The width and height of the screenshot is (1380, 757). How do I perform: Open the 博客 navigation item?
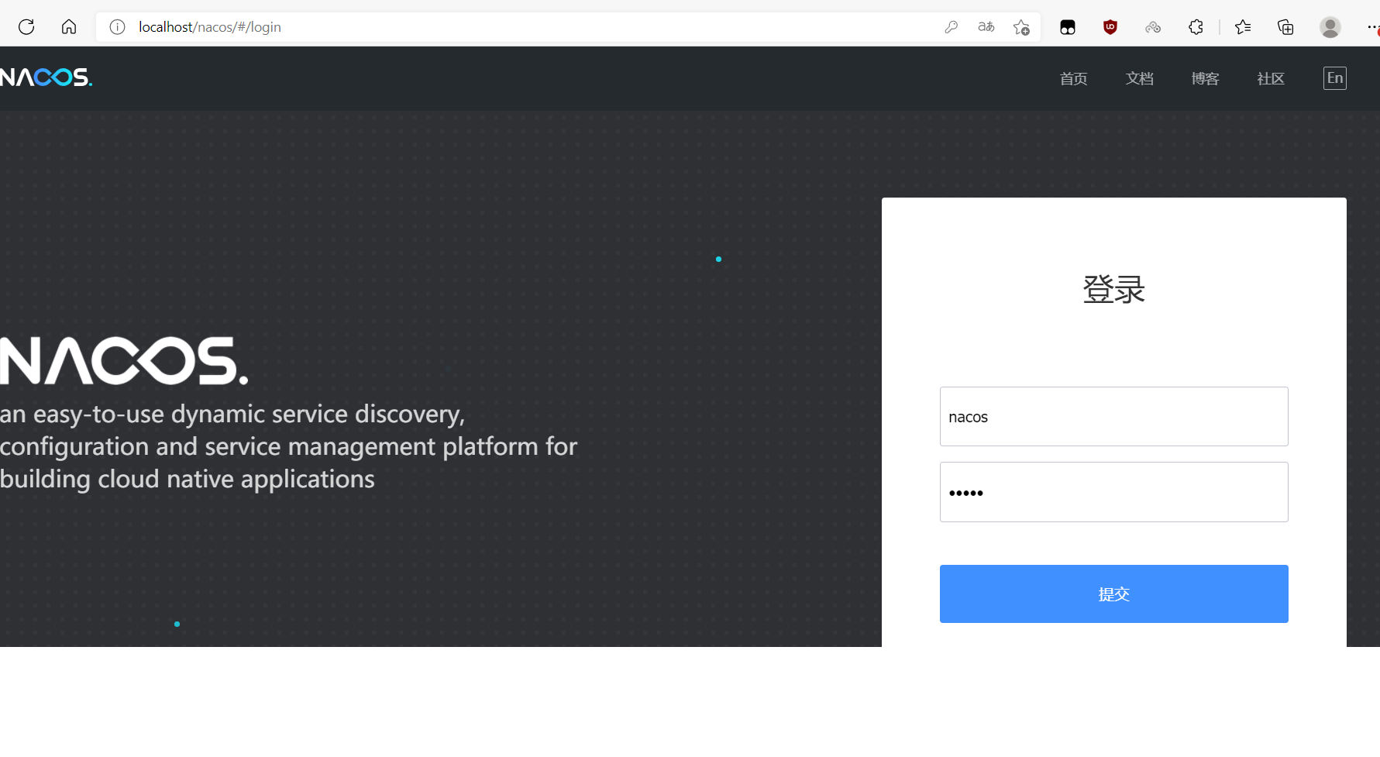pyautogui.click(x=1205, y=78)
